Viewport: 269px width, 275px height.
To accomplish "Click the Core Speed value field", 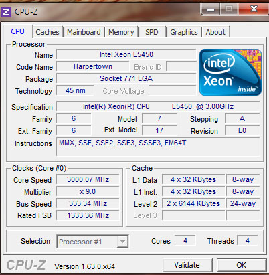I will pos(88,179).
